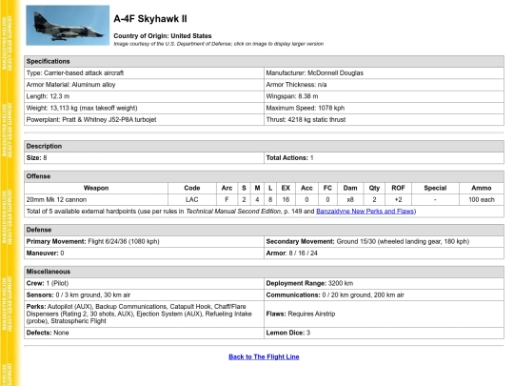
Task: Select Maximum Speed: 1078 kph cell
Action: coord(384,108)
